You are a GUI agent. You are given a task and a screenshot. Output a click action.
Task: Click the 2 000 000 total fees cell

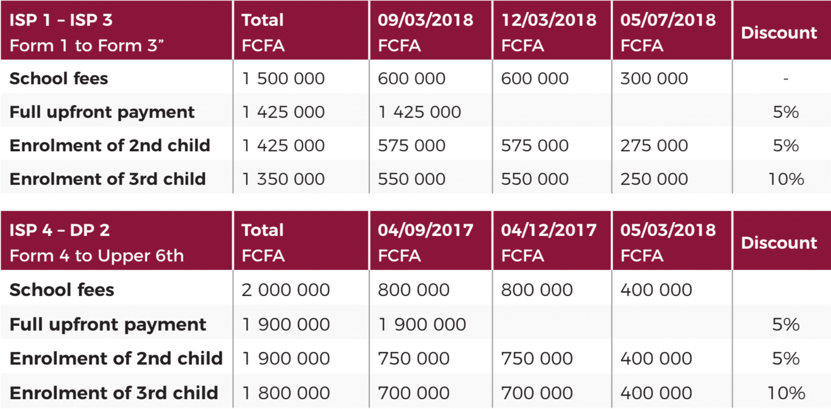tap(286, 290)
